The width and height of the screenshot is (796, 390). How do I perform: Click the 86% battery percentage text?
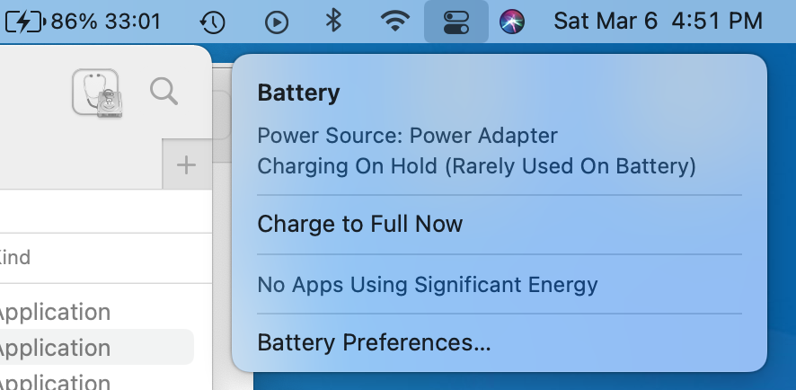pos(74,22)
